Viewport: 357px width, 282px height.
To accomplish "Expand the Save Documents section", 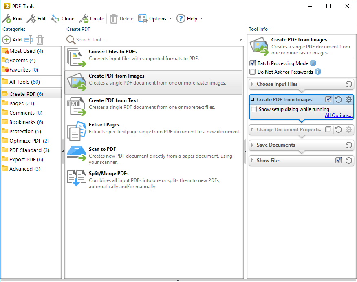I will 253,145.
